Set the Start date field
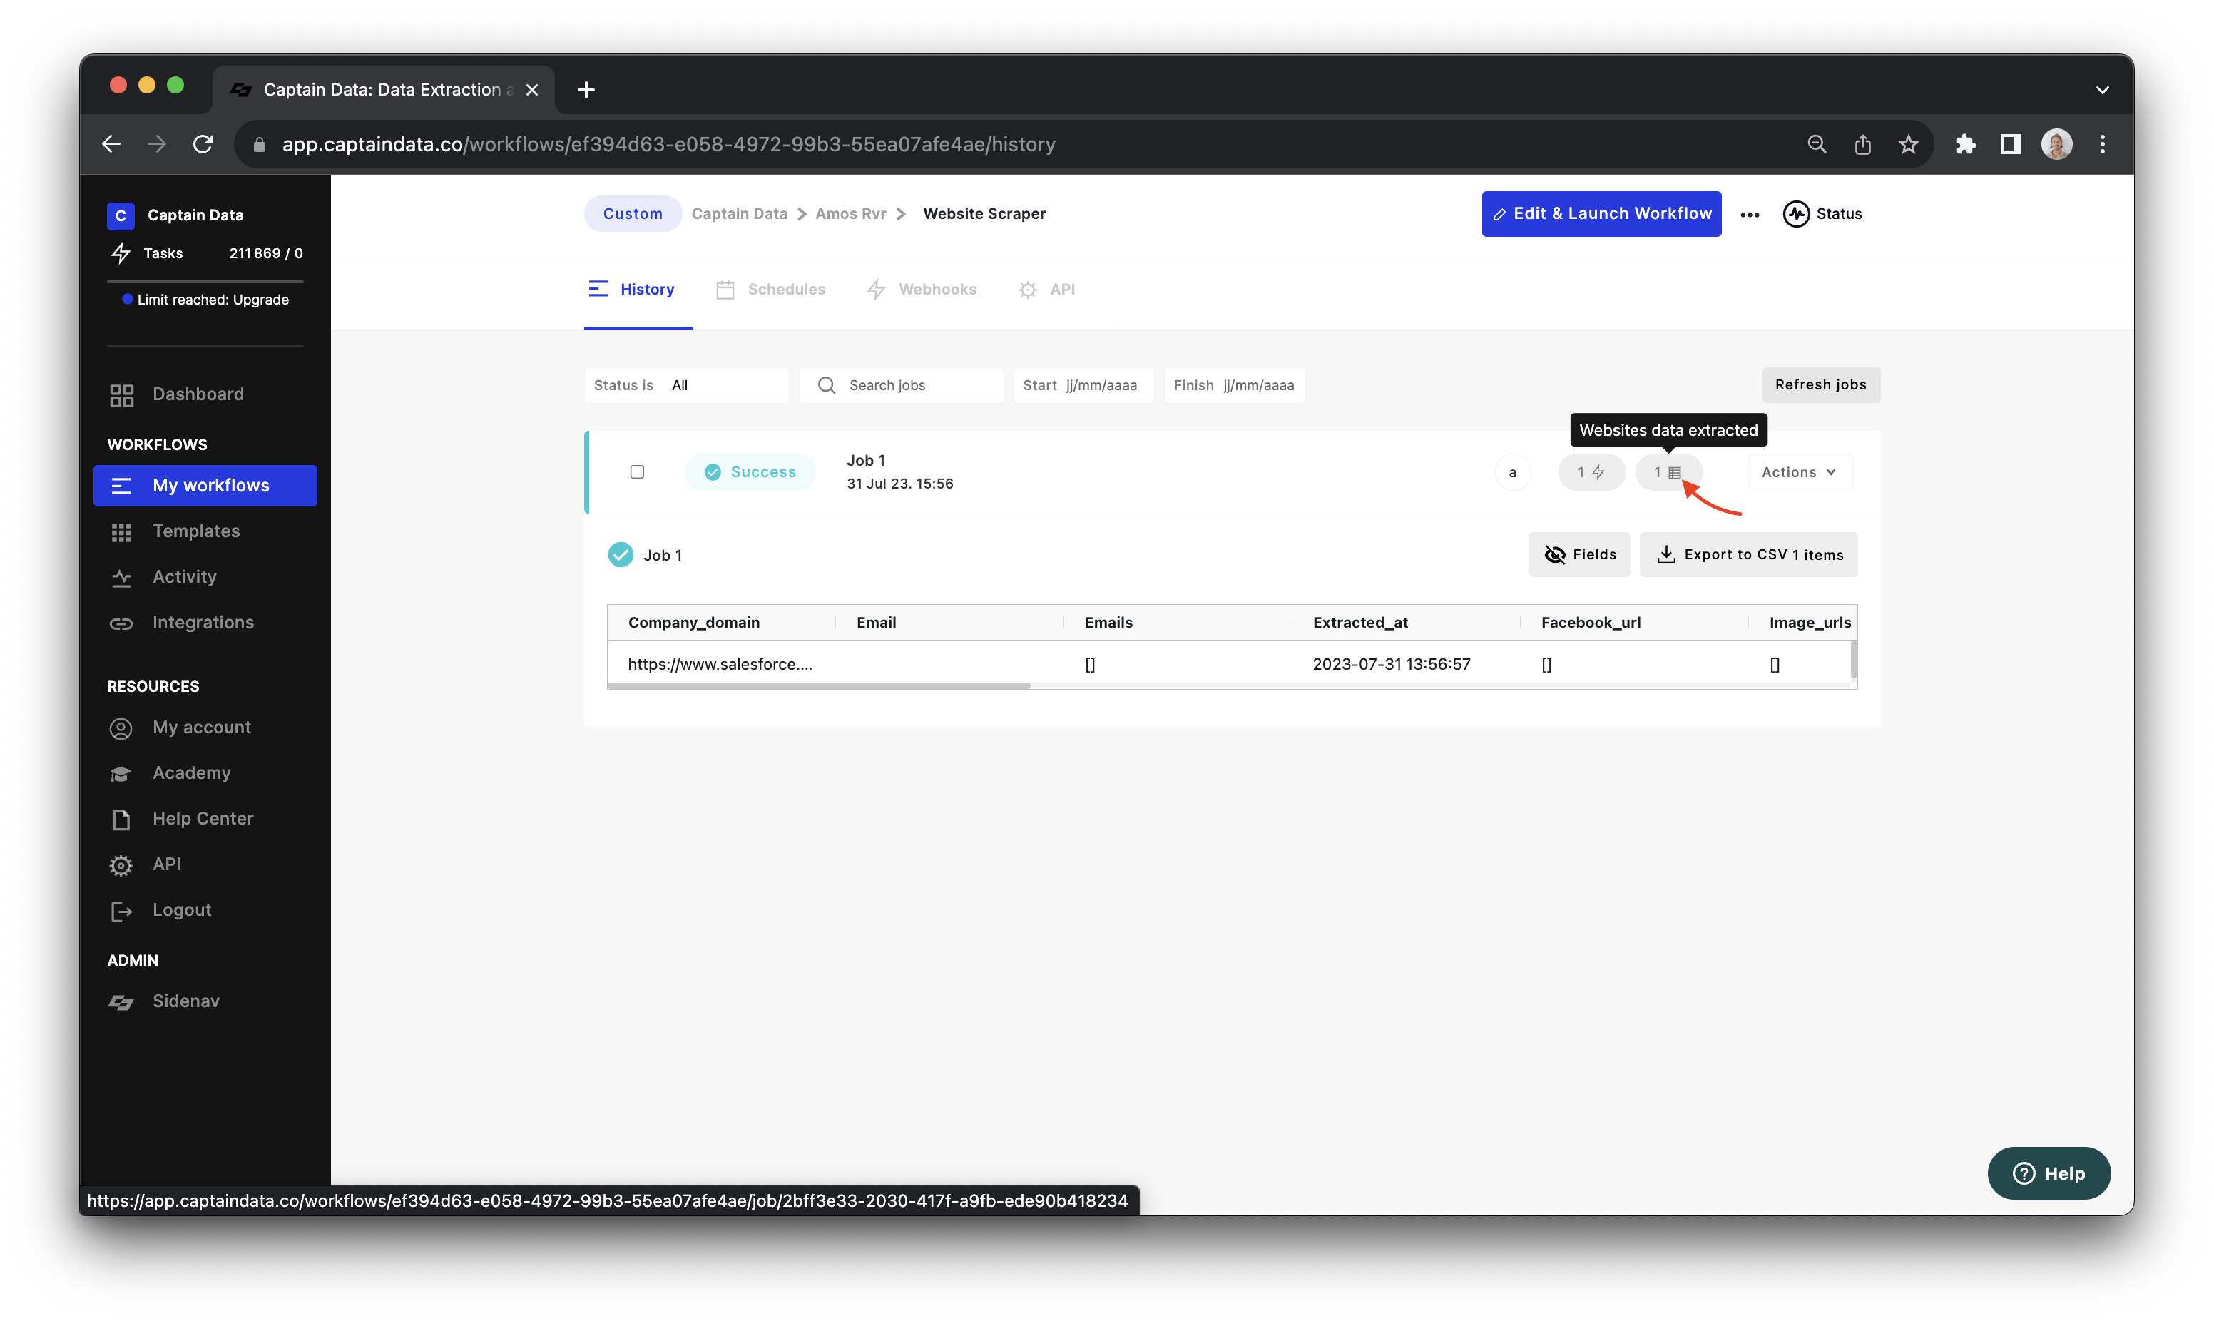 (x=1083, y=385)
